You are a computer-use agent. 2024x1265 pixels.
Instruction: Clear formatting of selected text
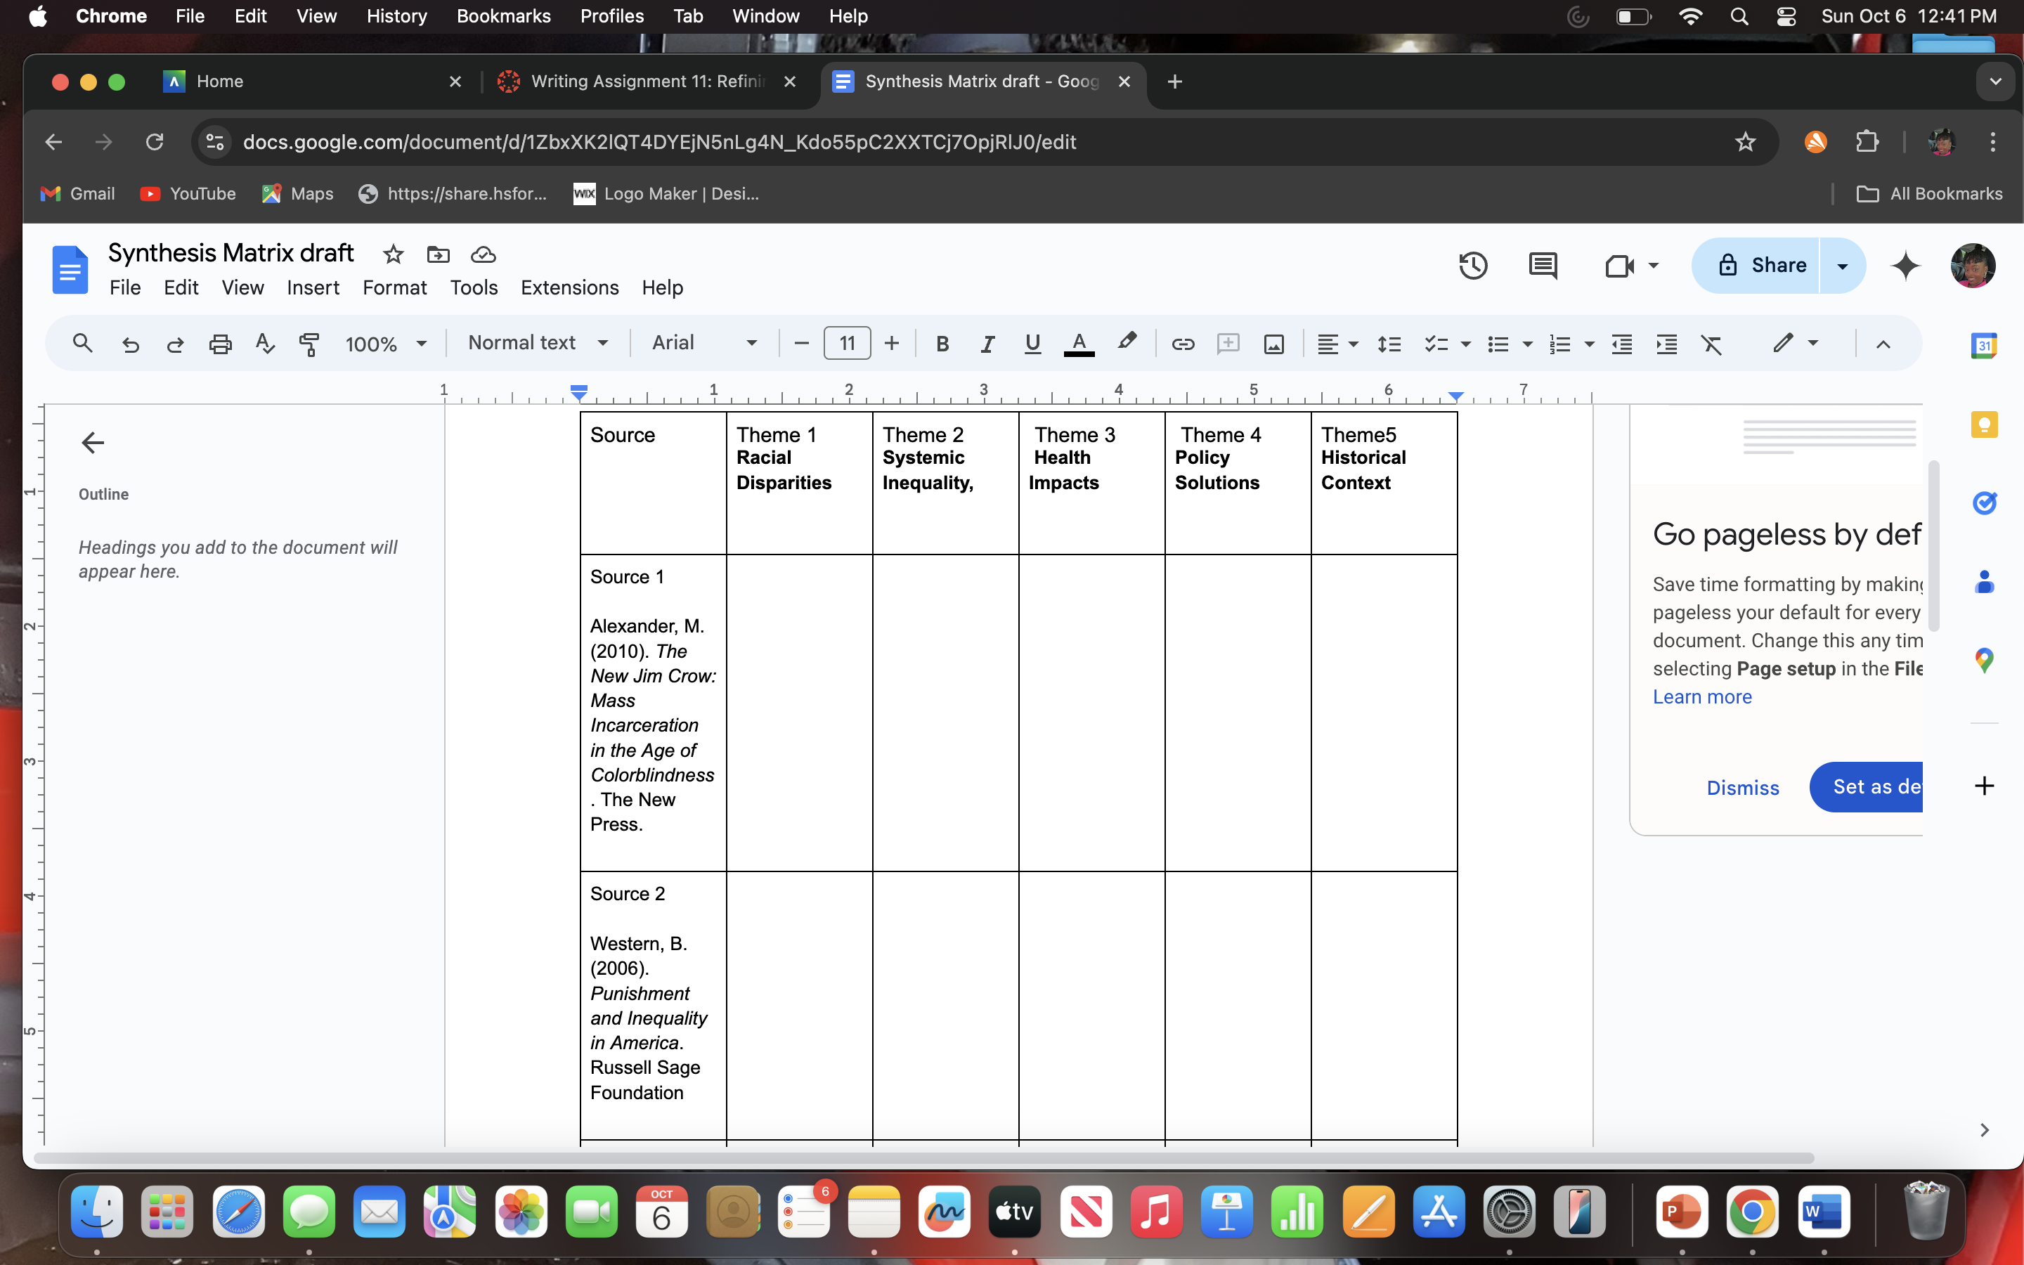click(x=1712, y=343)
